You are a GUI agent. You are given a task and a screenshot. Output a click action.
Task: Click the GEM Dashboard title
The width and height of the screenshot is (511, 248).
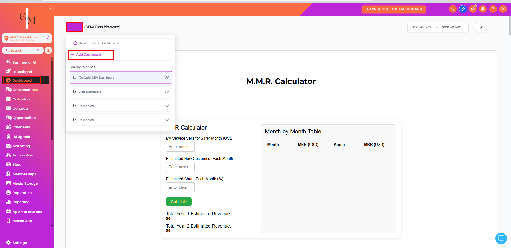pos(102,27)
